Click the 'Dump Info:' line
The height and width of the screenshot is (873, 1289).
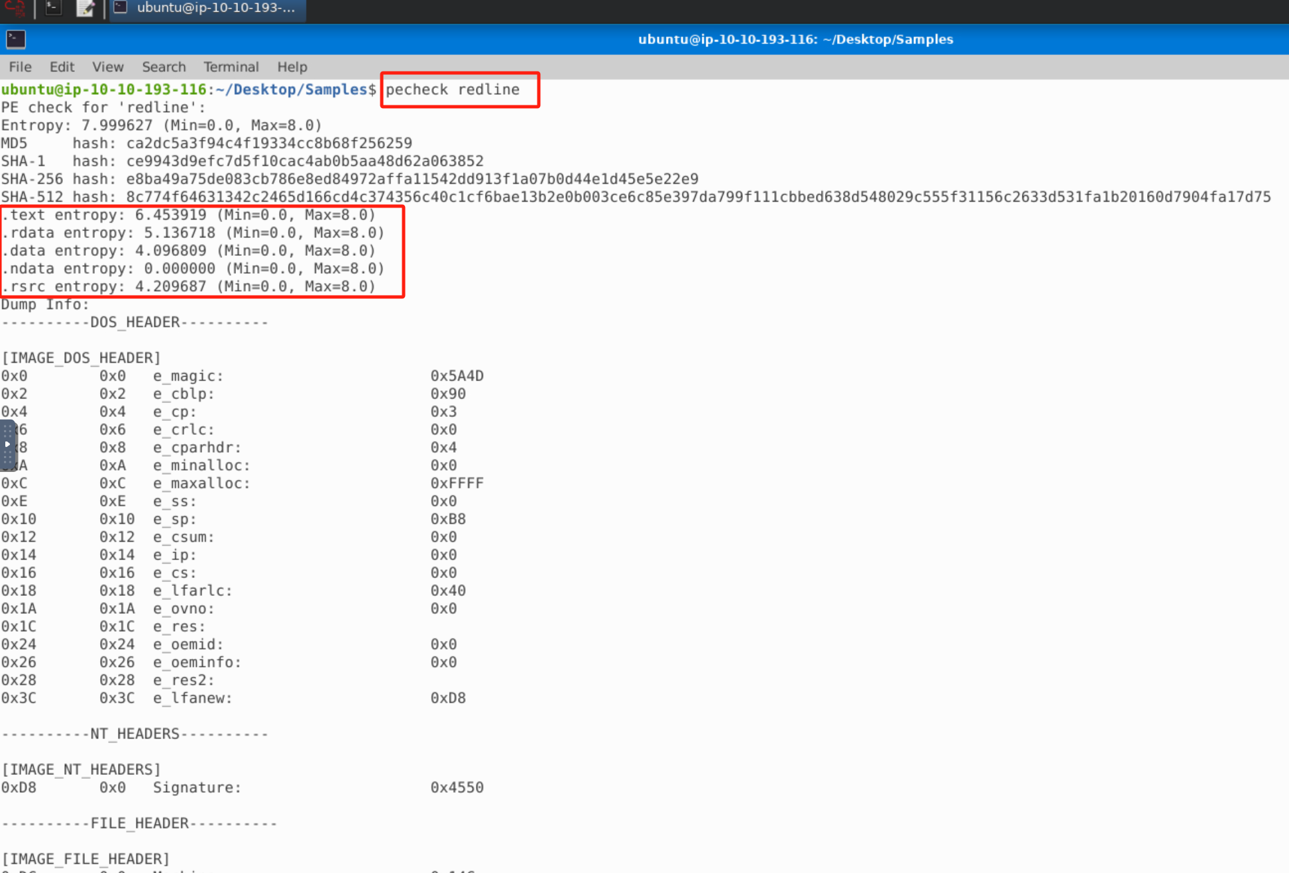pyautogui.click(x=45, y=304)
